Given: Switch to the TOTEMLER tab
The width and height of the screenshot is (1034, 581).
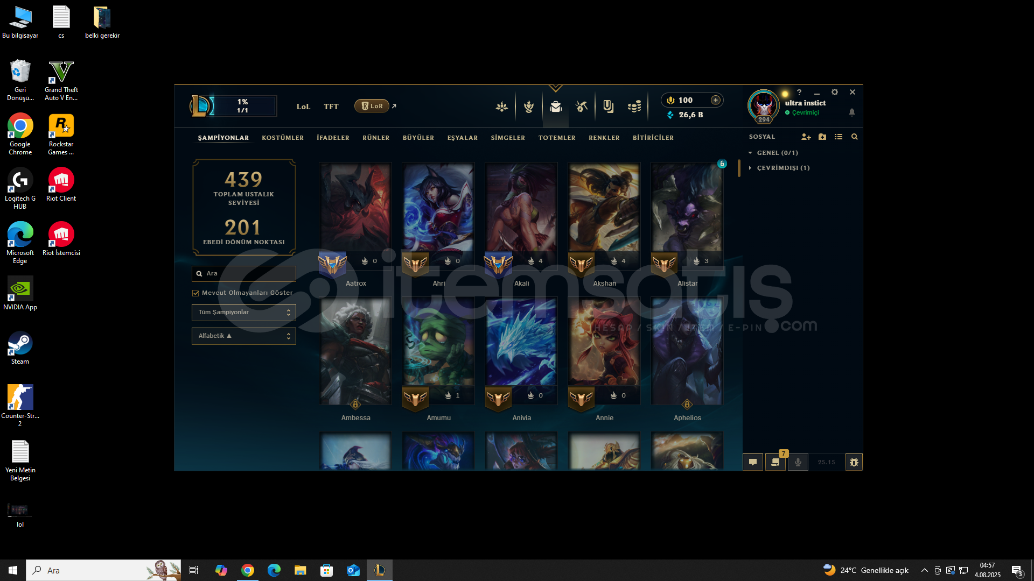Looking at the screenshot, I should (x=557, y=138).
